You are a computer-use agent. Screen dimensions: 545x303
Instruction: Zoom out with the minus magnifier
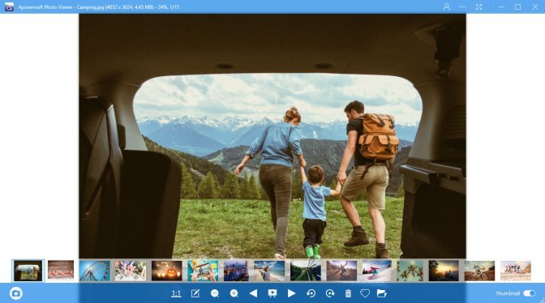(215, 293)
